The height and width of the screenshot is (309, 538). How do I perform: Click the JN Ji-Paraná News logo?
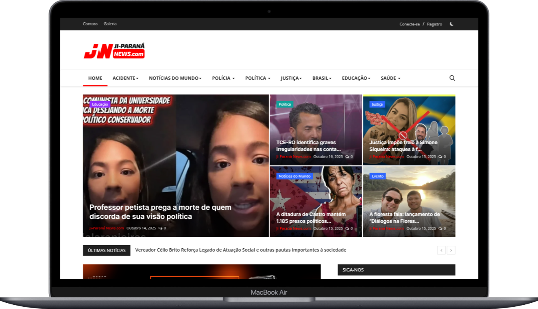click(x=114, y=50)
